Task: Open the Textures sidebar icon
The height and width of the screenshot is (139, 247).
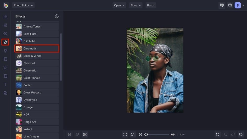Action: [5, 93]
